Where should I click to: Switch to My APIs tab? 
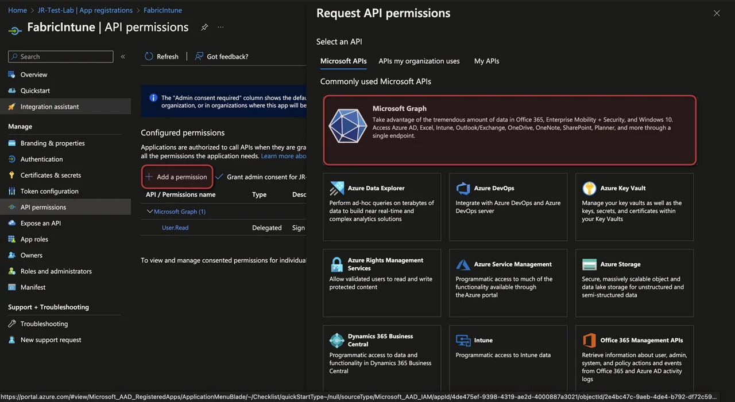[486, 61]
